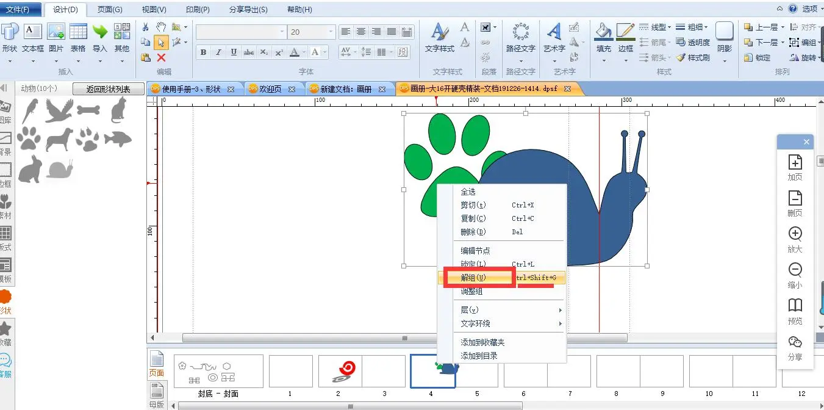Click 删页 delete page in the right panel
The height and width of the screenshot is (410, 824).
795,204
